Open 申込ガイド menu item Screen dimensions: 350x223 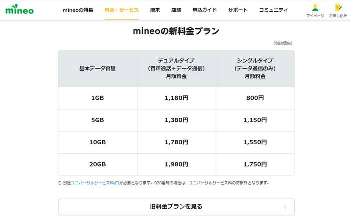point(205,10)
